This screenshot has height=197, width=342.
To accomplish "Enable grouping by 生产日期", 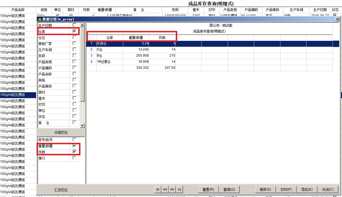I will [74, 25].
